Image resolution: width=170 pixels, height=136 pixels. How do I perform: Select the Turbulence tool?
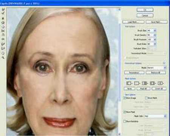pyautogui.click(x=3, y=39)
